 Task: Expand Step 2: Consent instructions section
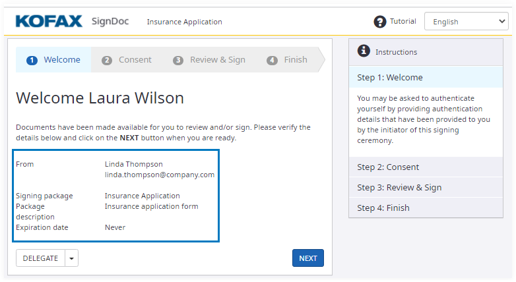tap(429, 167)
